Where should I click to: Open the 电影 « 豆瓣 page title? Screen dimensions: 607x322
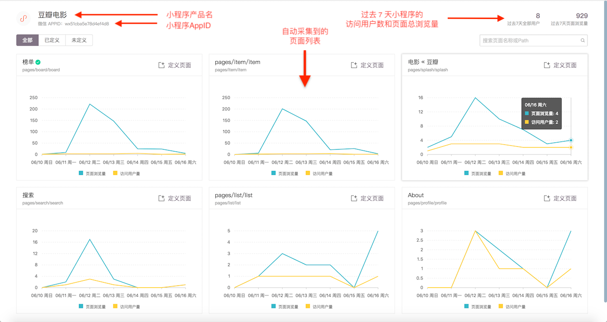point(423,62)
